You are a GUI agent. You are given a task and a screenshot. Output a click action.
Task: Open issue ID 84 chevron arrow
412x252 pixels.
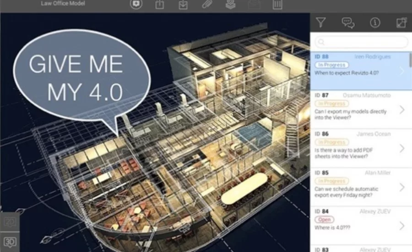click(402, 226)
